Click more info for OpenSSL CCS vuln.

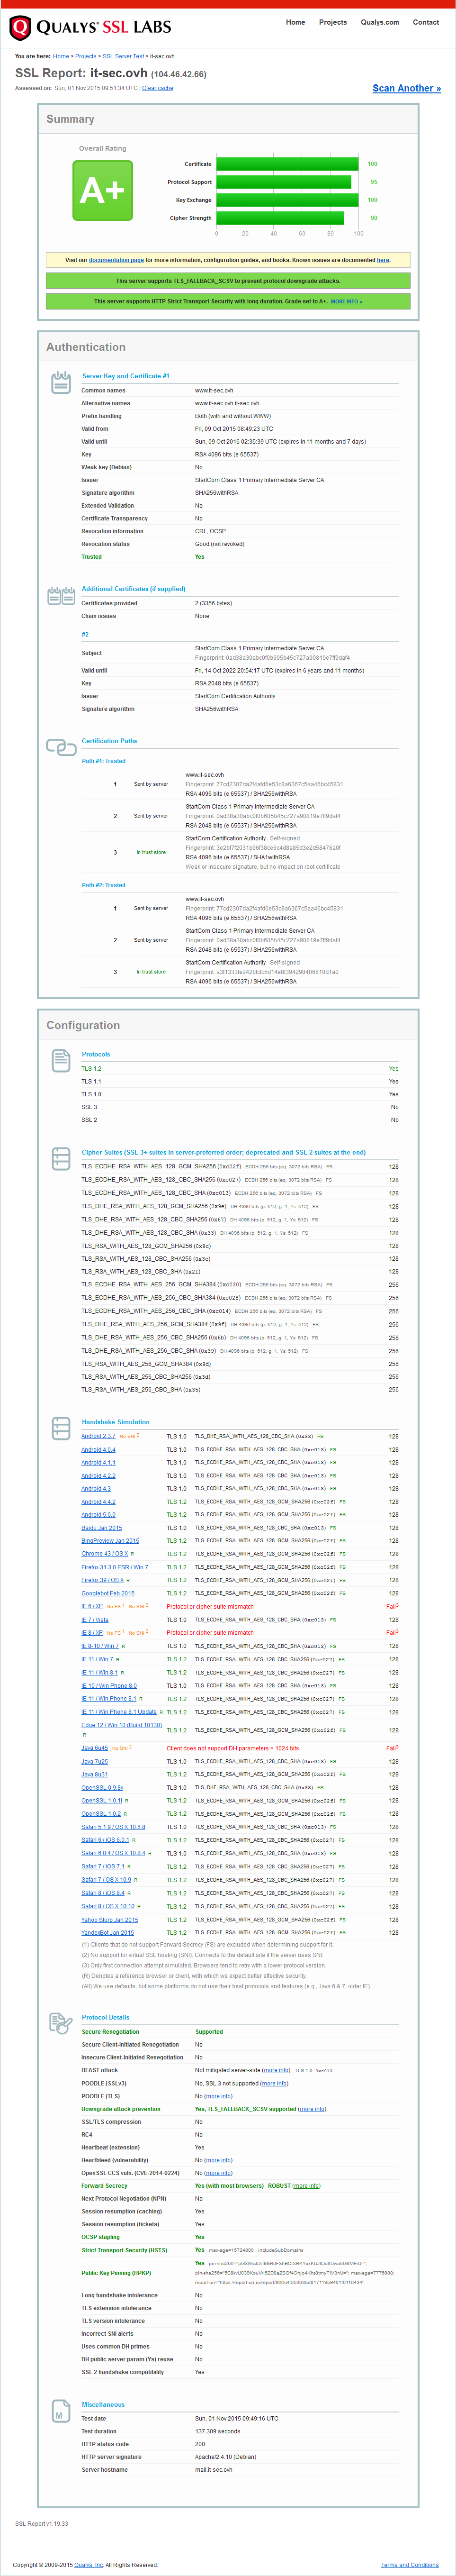point(218,2173)
